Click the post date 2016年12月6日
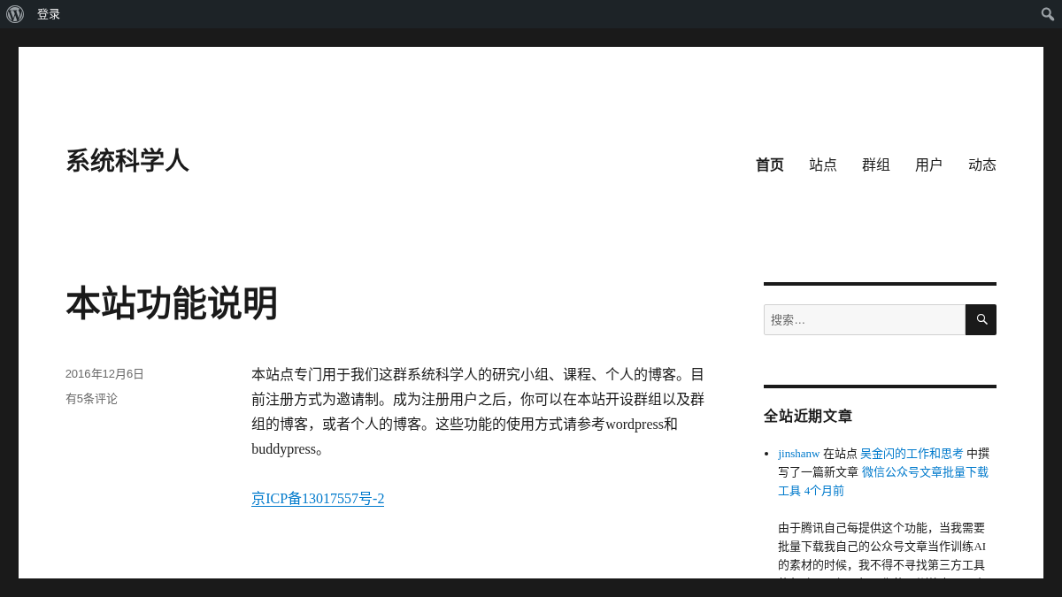The width and height of the screenshot is (1062, 597). pyautogui.click(x=104, y=374)
